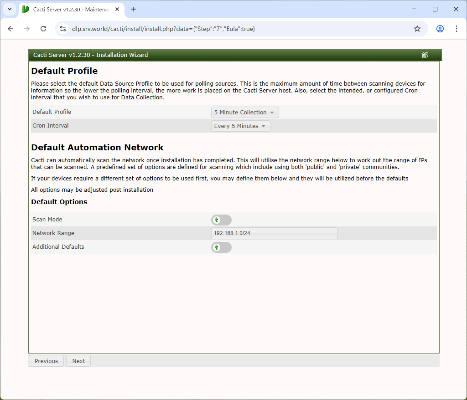Toggle the Scan Mode switch

point(221,220)
